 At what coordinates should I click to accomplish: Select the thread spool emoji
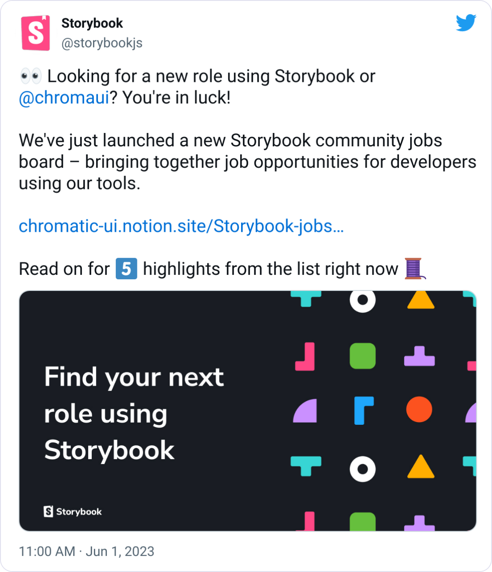pyautogui.click(x=413, y=269)
